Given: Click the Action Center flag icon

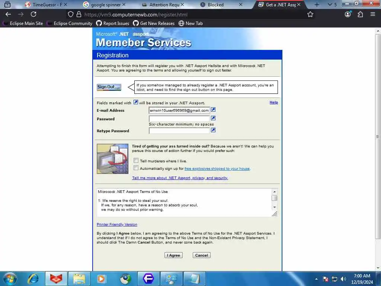Looking at the screenshot, I should click(326, 279).
